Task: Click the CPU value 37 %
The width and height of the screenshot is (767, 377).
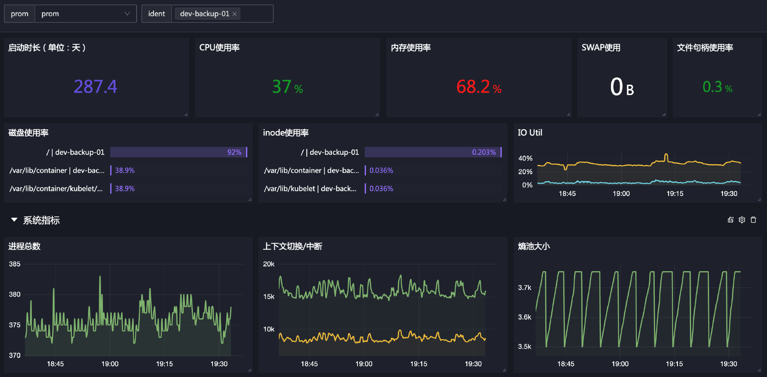Action: point(287,87)
